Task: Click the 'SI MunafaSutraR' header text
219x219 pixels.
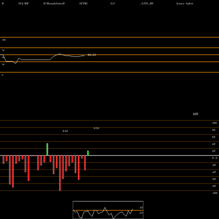Action: coord(54,4)
